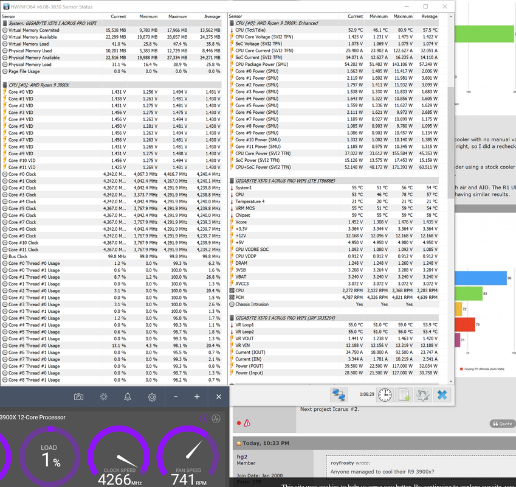
Task: Click the CPU fan icon row in ITE sensor
Action: coord(232,290)
